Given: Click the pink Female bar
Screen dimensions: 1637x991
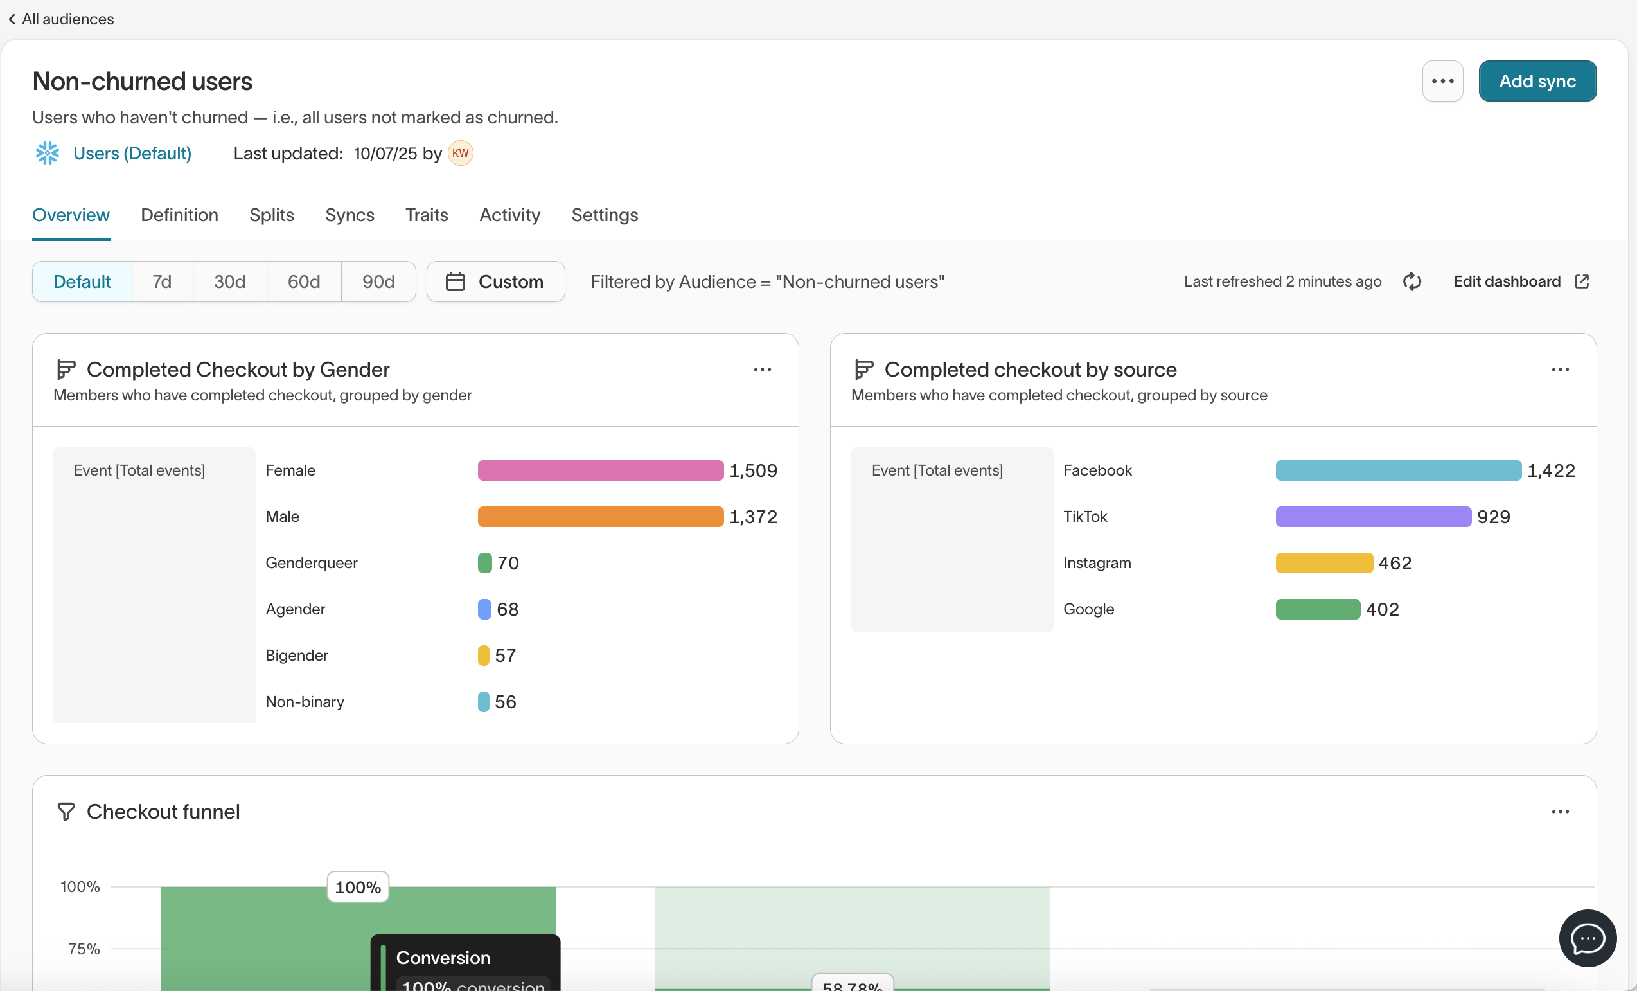Looking at the screenshot, I should click(x=600, y=470).
